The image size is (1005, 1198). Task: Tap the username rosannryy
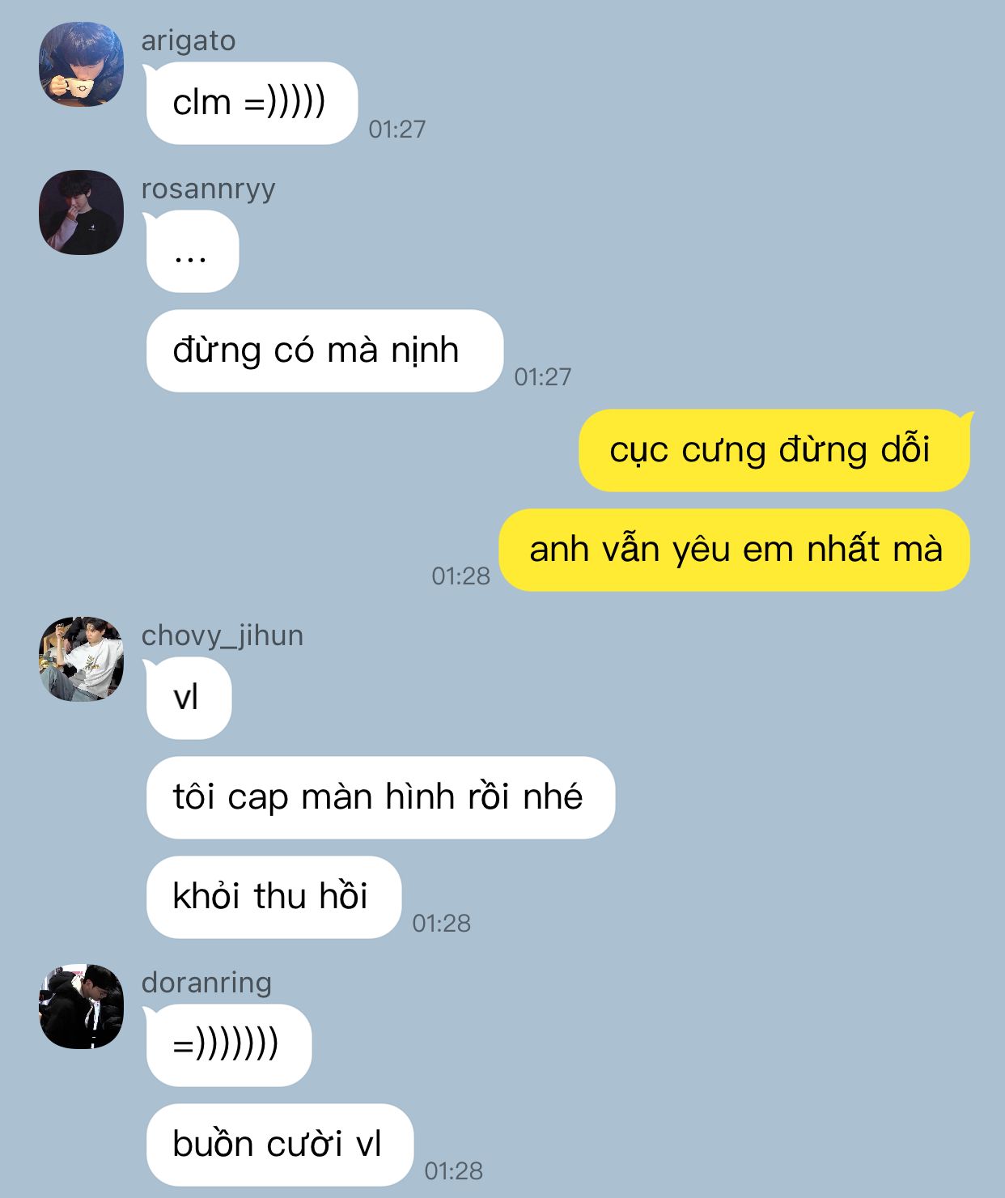[208, 189]
